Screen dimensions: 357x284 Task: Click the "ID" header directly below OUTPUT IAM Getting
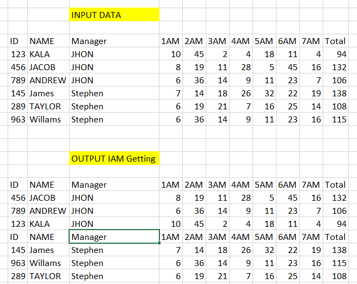[x=18, y=184]
